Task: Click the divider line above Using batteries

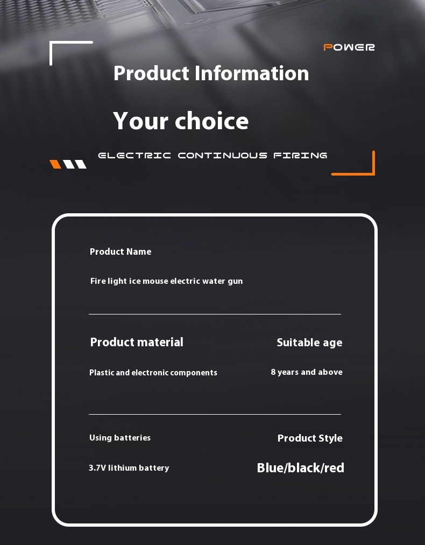Action: [215, 414]
